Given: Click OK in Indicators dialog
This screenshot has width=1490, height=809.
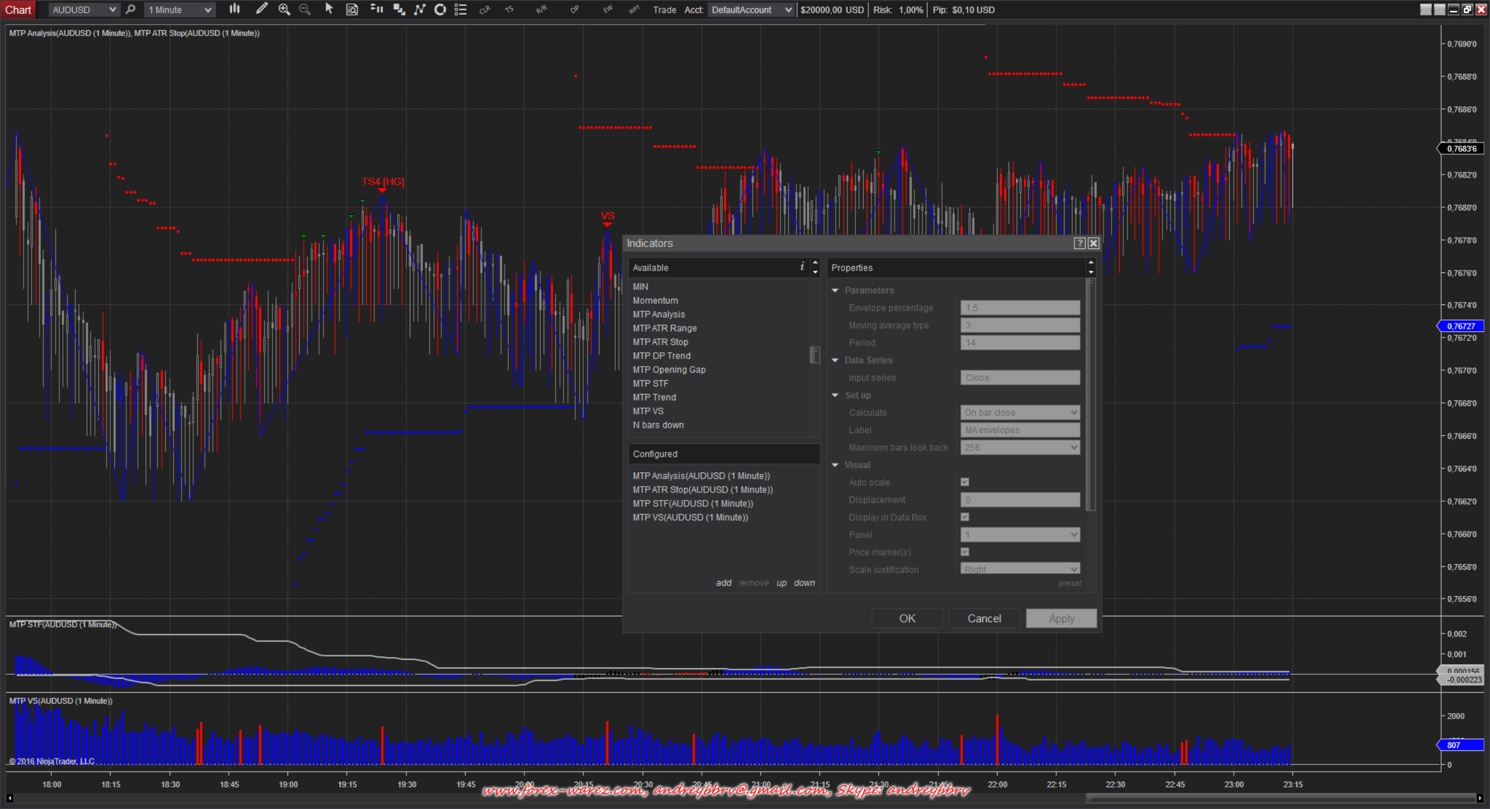Looking at the screenshot, I should pyautogui.click(x=907, y=618).
